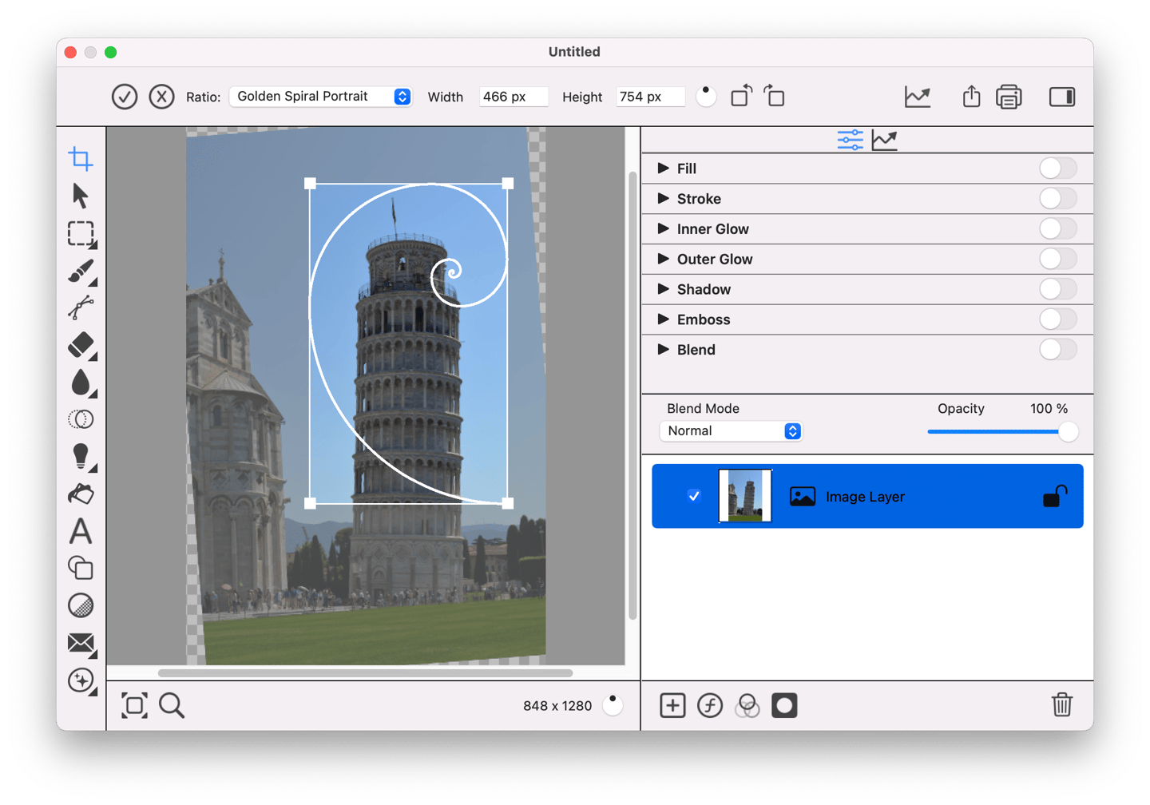Viewport: 1150px width, 805px height.
Task: Toggle the Outer Glow effect
Action: click(1058, 259)
